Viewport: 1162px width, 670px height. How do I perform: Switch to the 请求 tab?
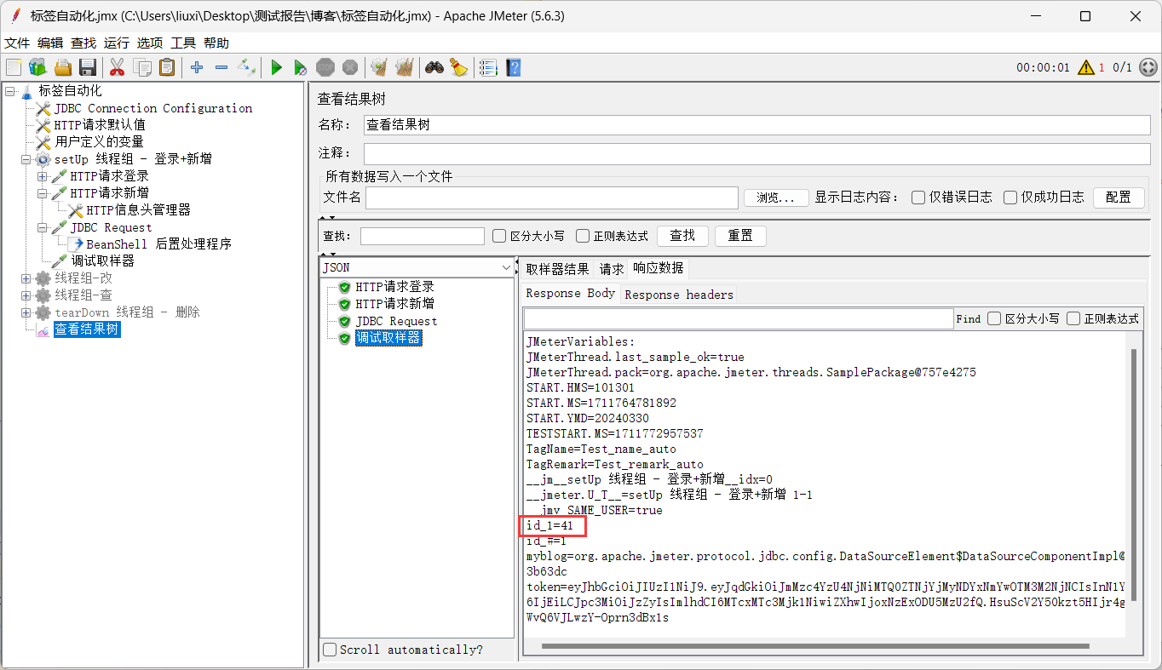[612, 268]
